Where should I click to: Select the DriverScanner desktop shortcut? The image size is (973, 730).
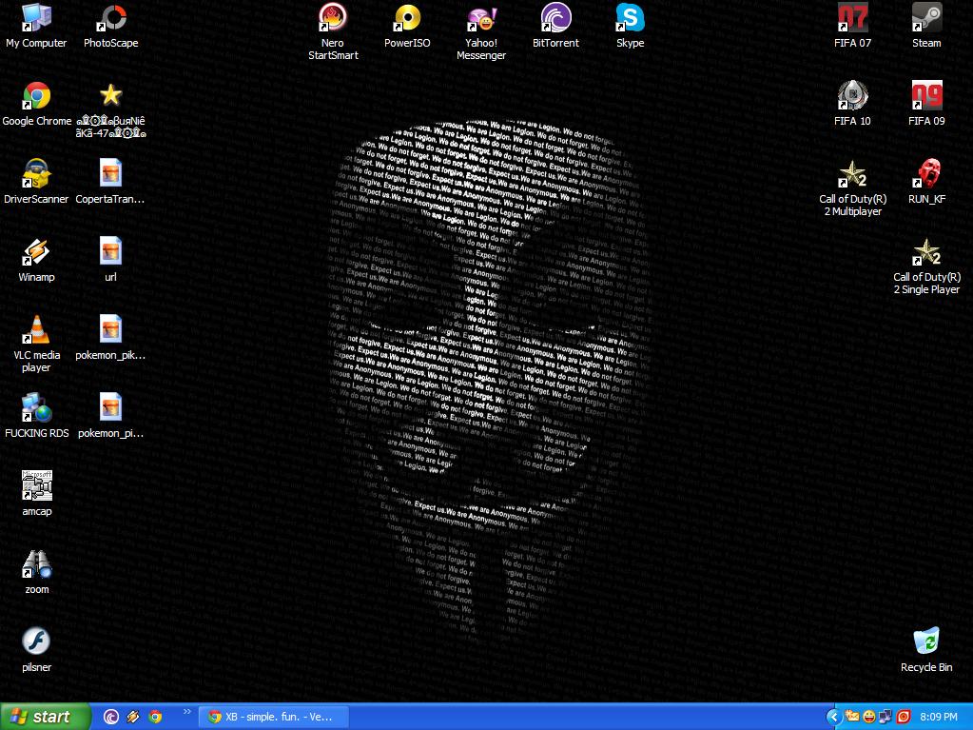(36, 182)
